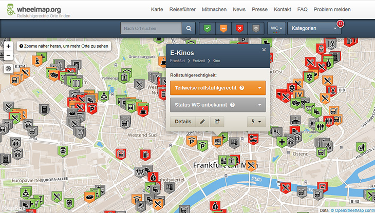This screenshot has height=213, width=375.
Task: Click the share icon in the popup
Action: (217, 122)
